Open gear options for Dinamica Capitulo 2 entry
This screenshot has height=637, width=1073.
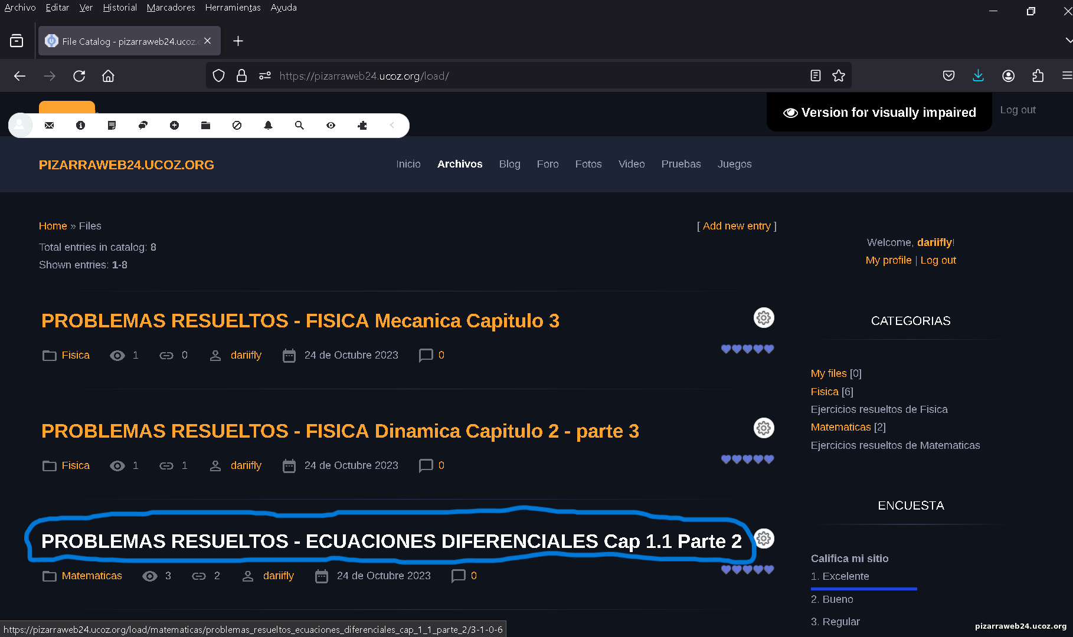(763, 428)
